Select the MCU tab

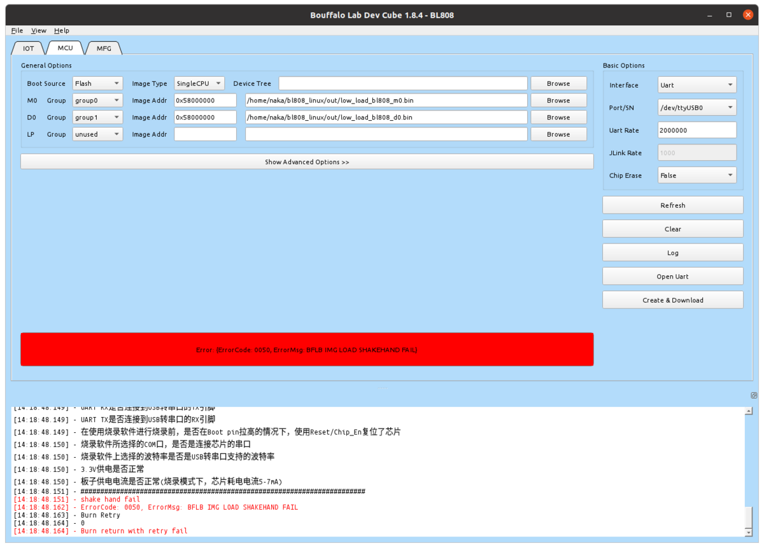click(x=65, y=48)
